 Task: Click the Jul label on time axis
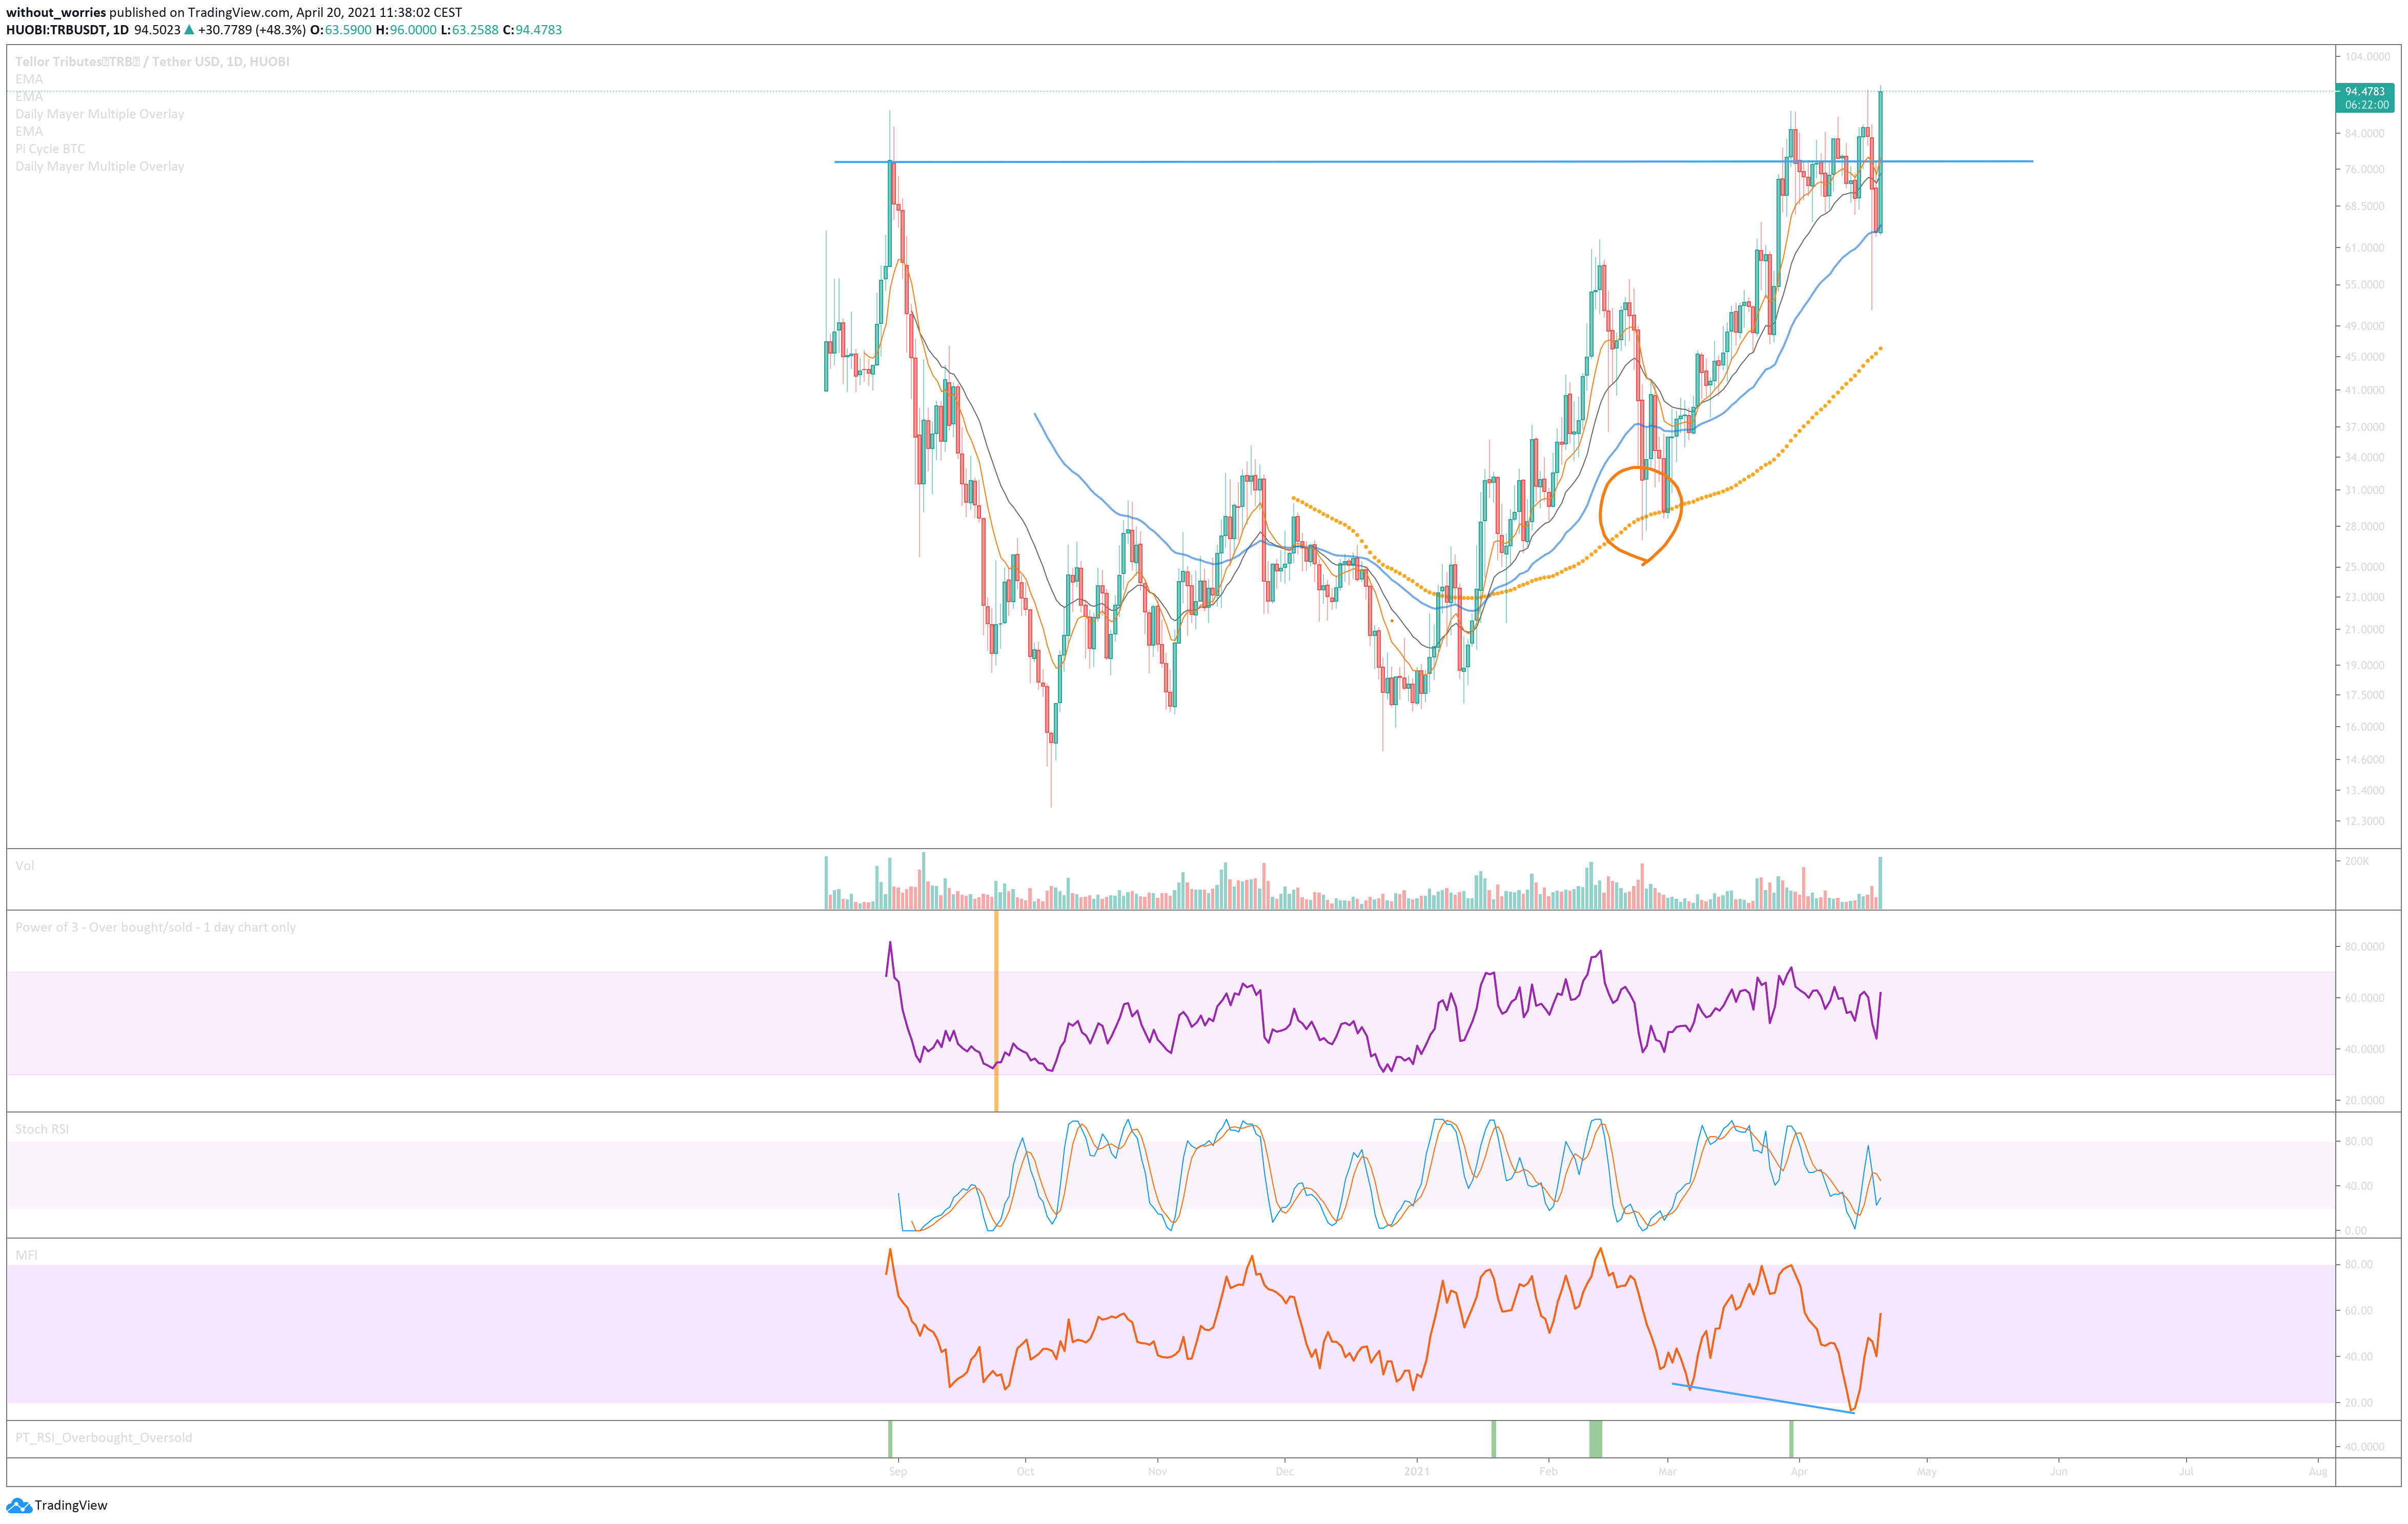coord(2187,1472)
